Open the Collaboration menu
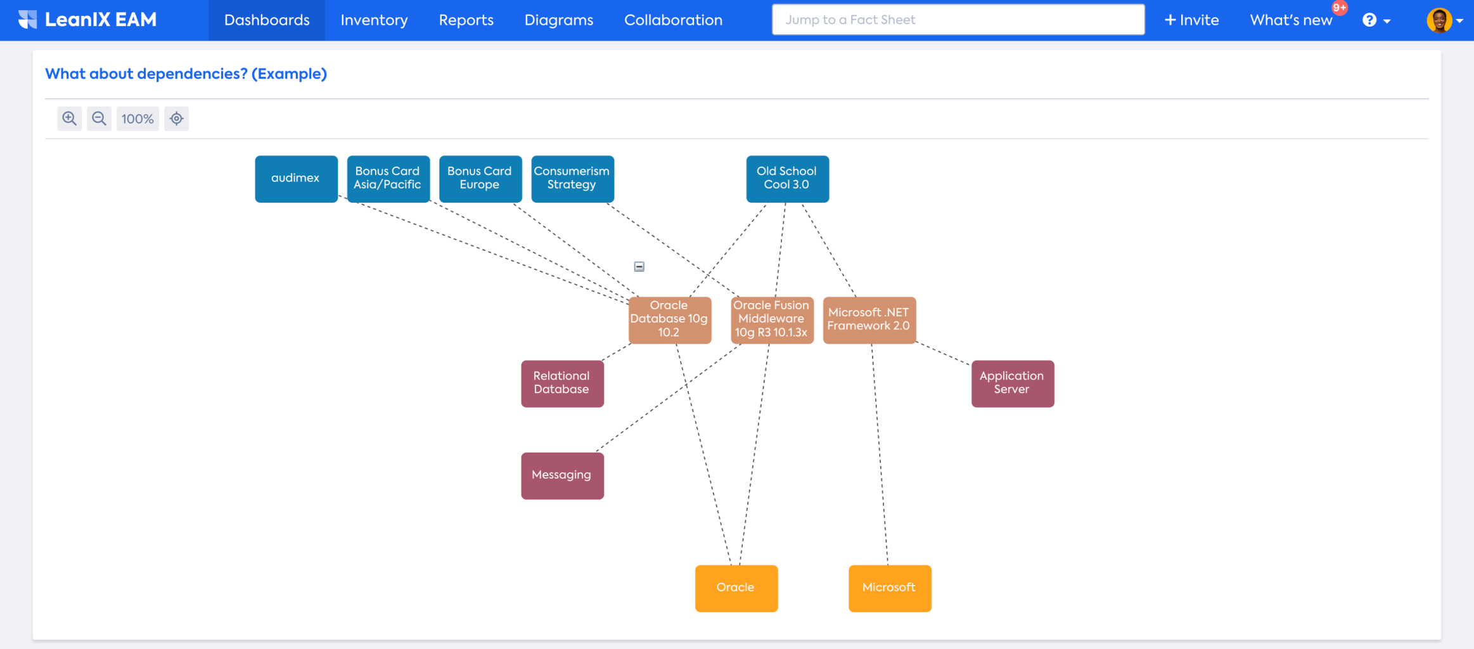This screenshot has height=649, width=1474. tap(673, 20)
